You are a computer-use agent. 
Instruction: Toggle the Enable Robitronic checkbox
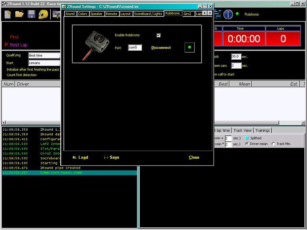[x=158, y=35]
